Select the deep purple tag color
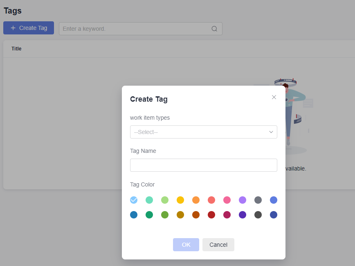Viewport: 355px width, 266px height. pyautogui.click(x=243, y=215)
